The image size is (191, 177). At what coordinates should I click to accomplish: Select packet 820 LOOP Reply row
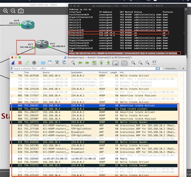pos(93,159)
